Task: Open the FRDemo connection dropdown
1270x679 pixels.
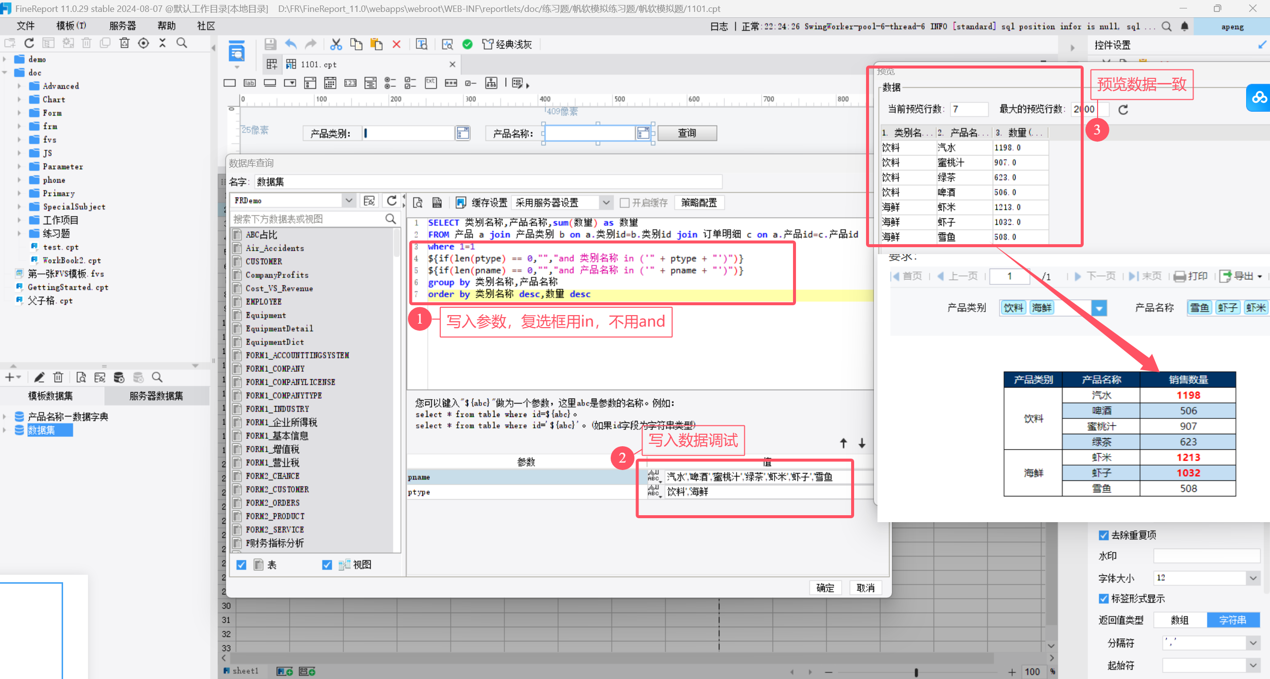Action: [x=349, y=201]
